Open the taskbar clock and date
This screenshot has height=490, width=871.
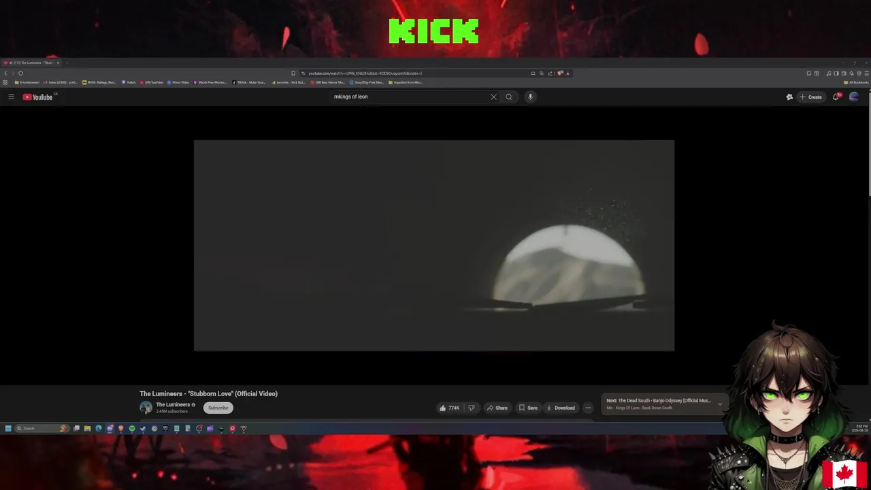click(859, 428)
